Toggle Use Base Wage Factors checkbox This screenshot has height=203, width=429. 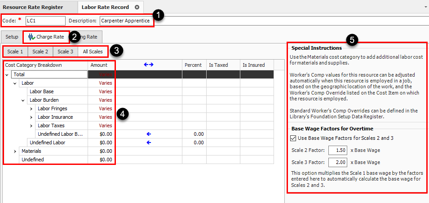[293, 138]
